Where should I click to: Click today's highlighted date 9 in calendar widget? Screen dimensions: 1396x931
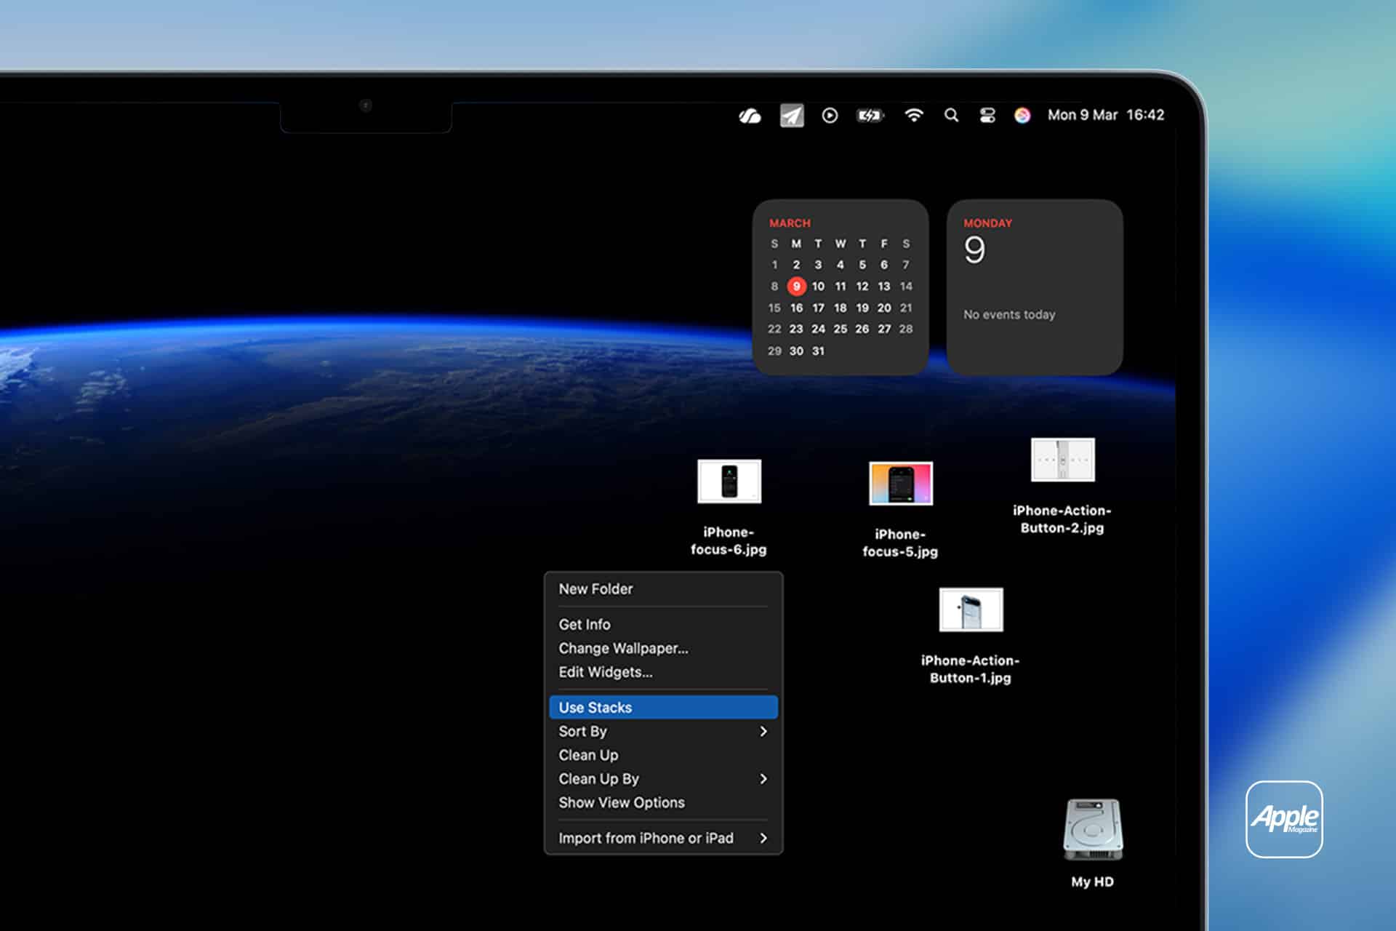(x=797, y=286)
